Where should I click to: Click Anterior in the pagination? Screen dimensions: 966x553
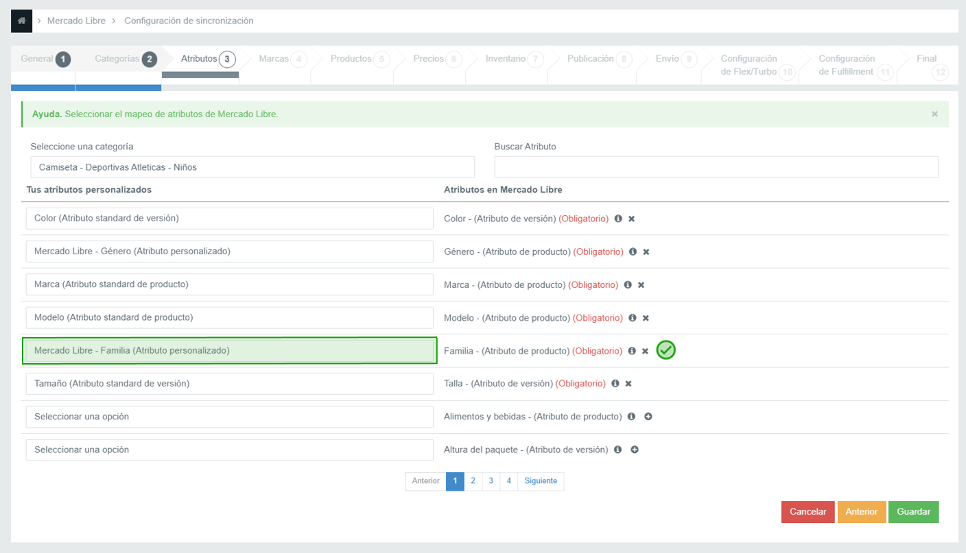tap(425, 481)
